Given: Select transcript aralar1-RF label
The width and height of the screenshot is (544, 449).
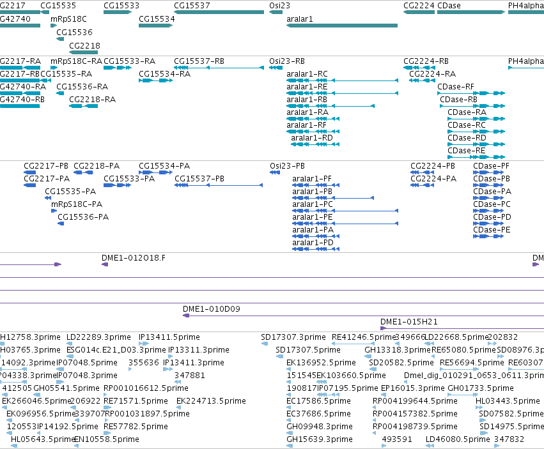Looking at the screenshot, I should click(307, 125).
